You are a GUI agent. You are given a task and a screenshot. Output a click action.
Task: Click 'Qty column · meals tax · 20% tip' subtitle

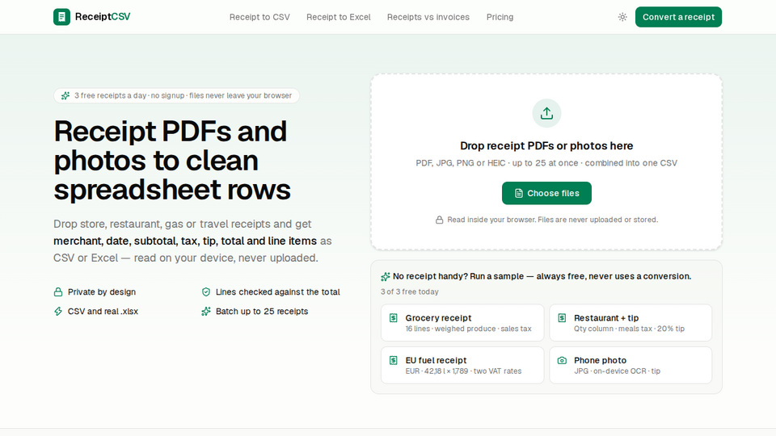pos(629,329)
